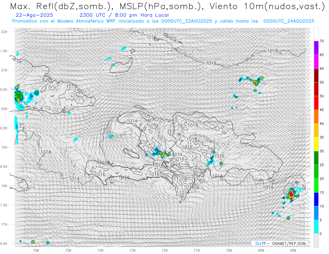This screenshot has width=329, height=254.
Task: Click the '5' value on the color scale
Action: pos(321,220)
